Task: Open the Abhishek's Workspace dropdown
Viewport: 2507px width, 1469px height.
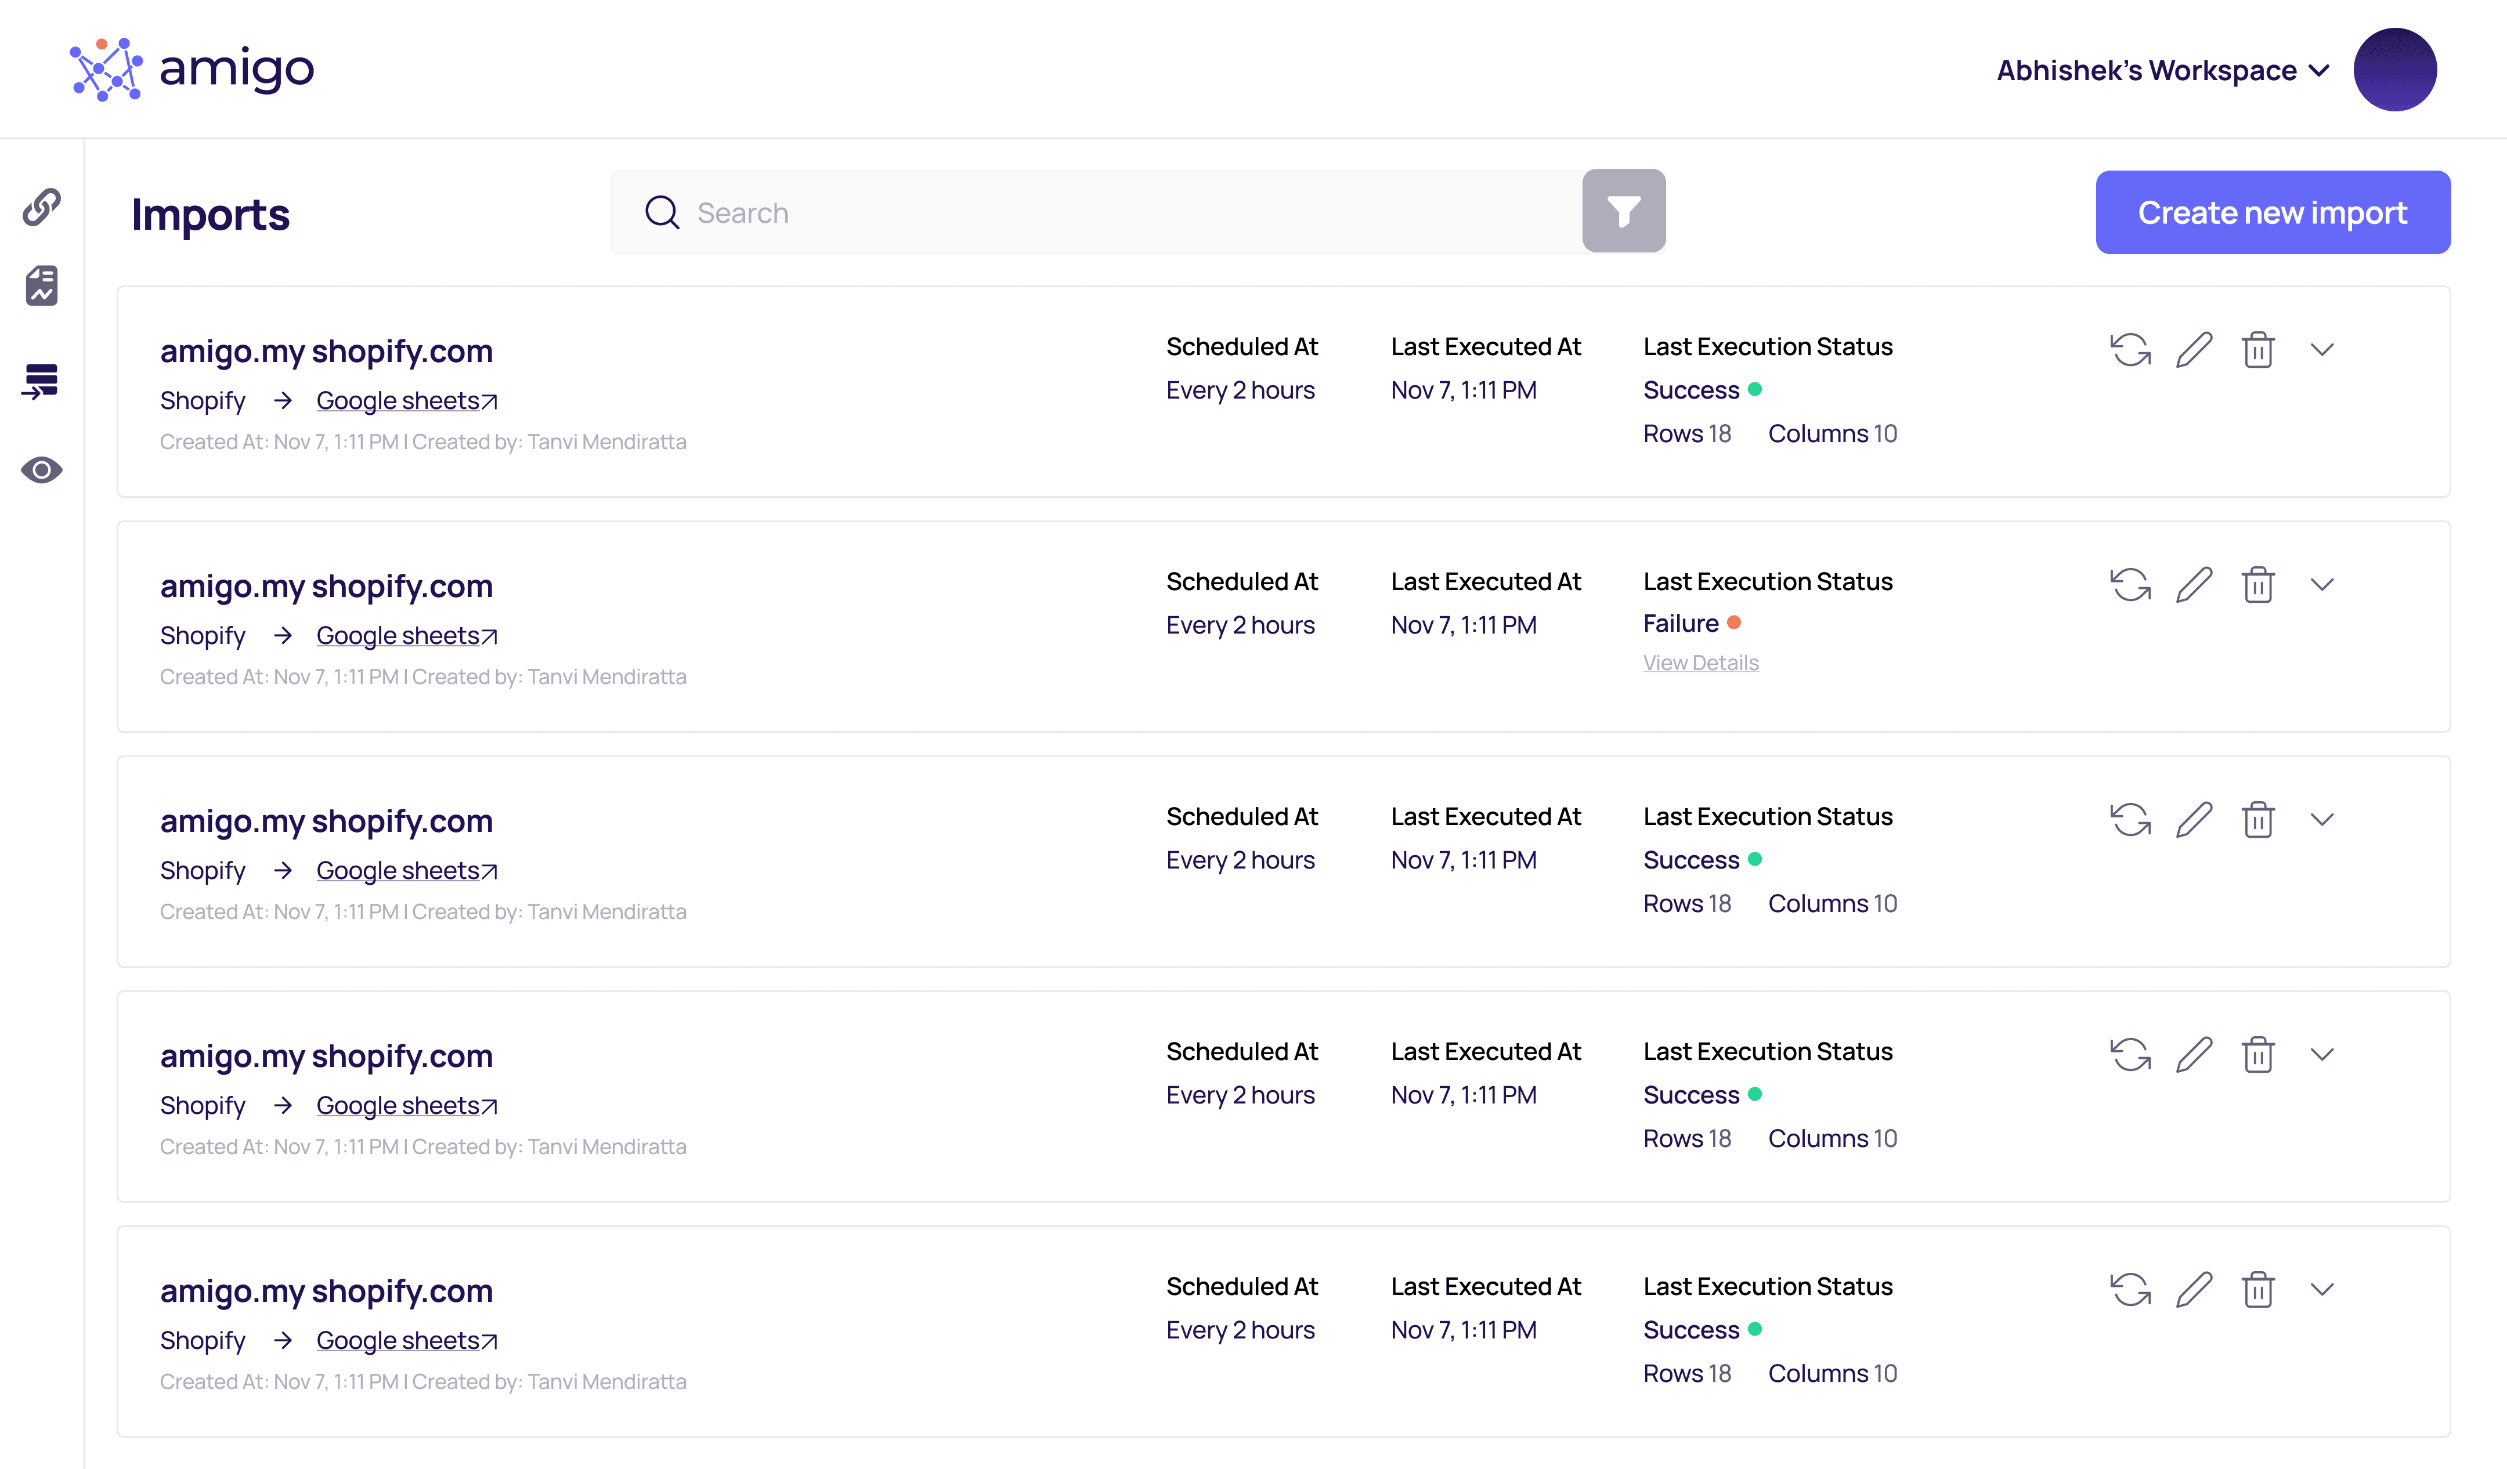Action: point(2163,71)
